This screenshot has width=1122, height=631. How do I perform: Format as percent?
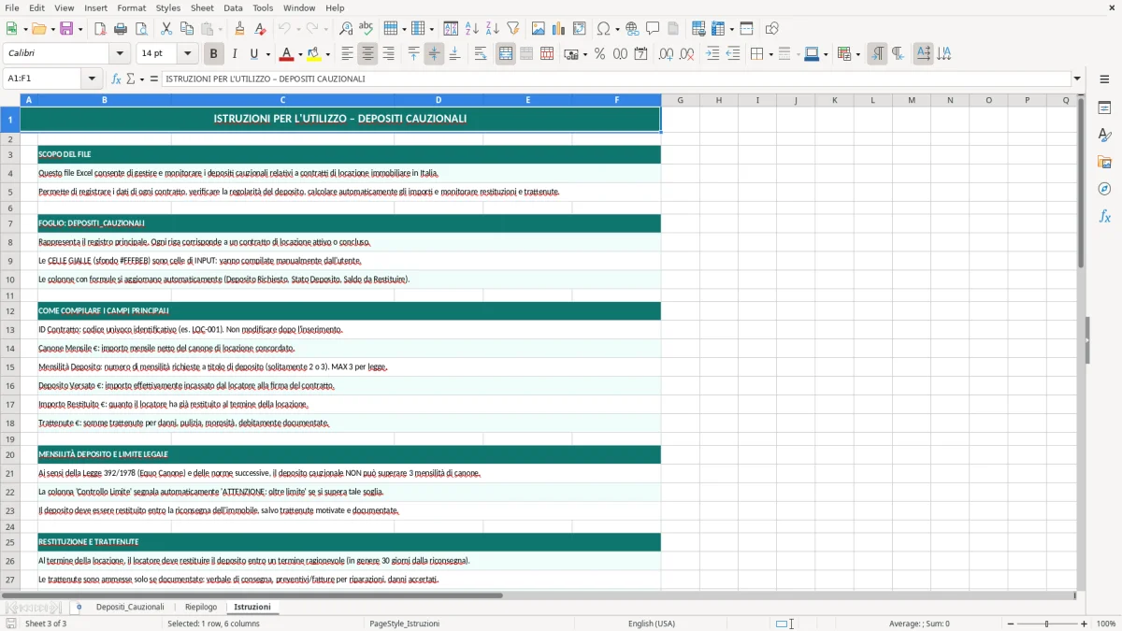pyautogui.click(x=599, y=54)
